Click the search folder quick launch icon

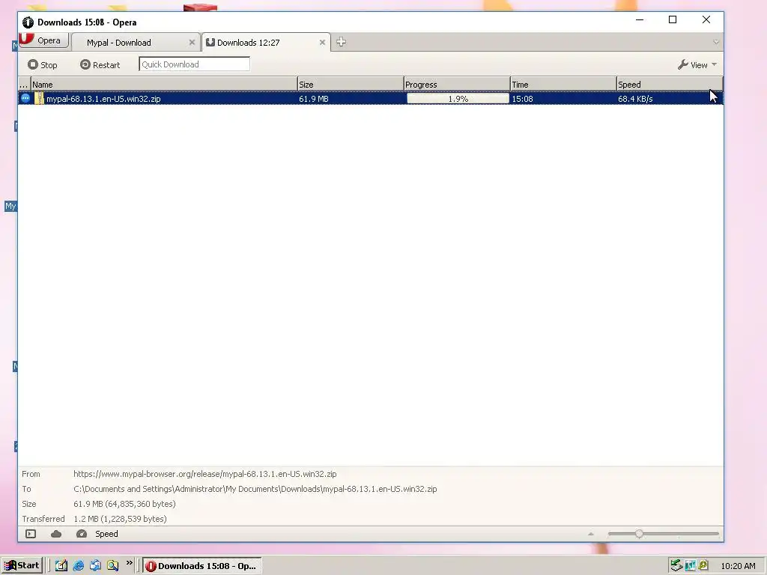113,566
